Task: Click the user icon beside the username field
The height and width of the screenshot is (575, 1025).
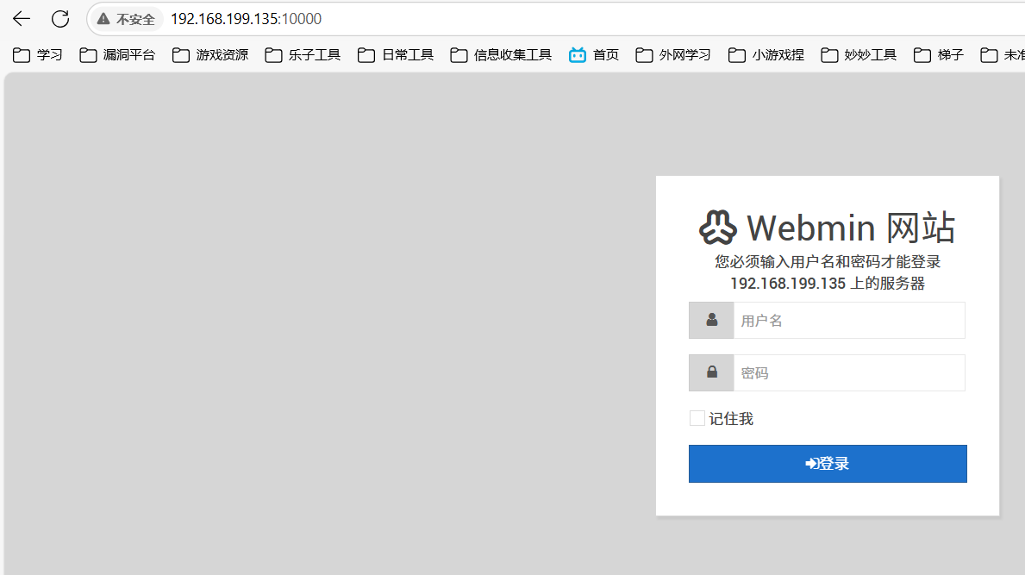Action: tap(711, 320)
